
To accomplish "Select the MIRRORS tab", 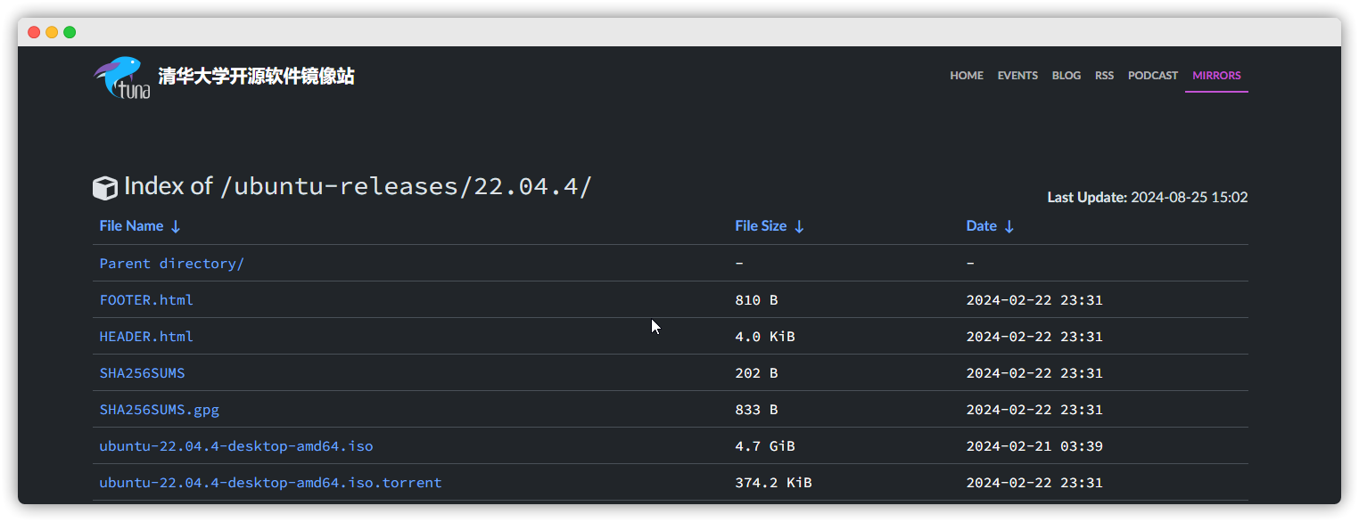I will pos(1216,76).
